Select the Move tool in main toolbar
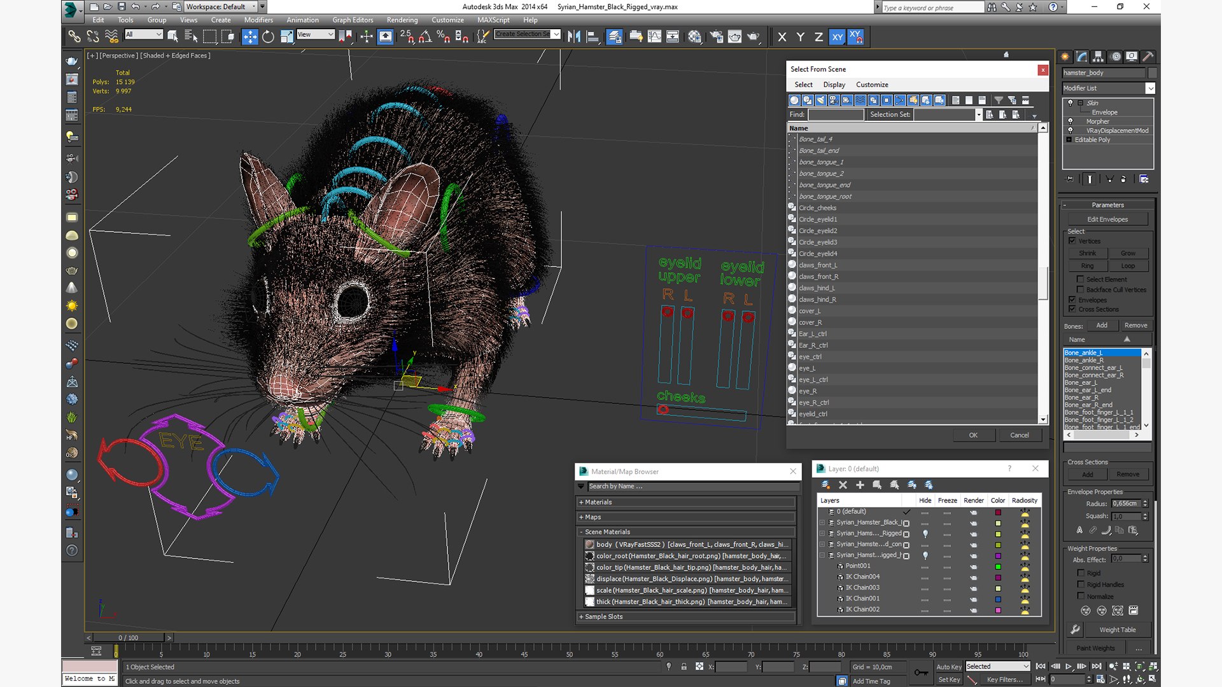The image size is (1222, 687). coord(249,37)
